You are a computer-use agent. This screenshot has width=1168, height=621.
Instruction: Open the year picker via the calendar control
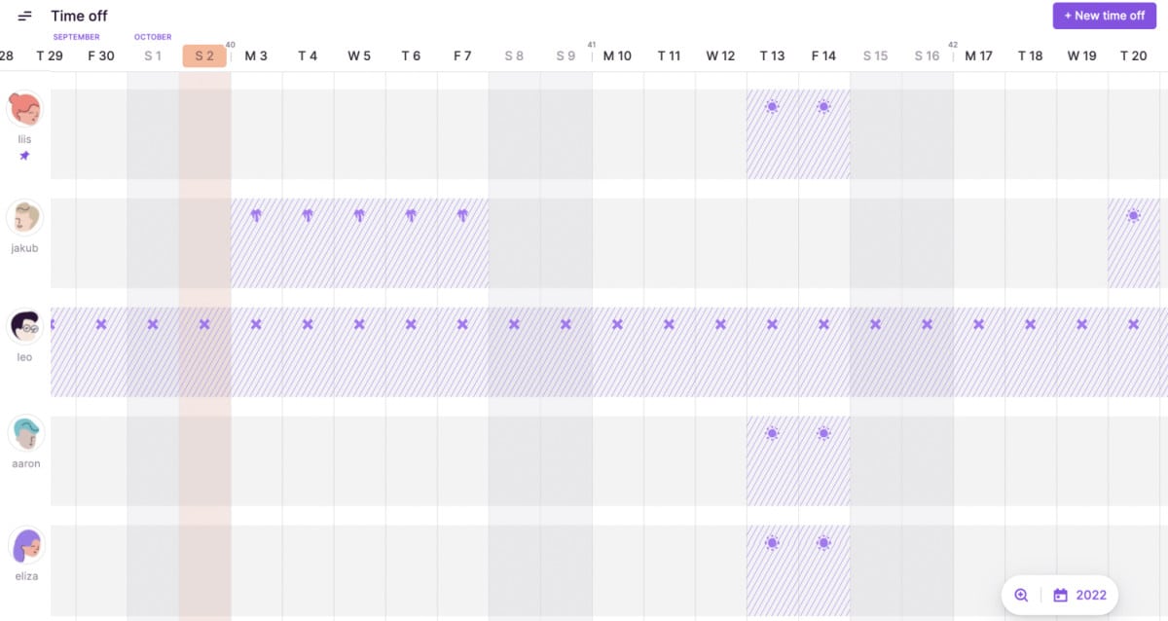coord(1060,595)
